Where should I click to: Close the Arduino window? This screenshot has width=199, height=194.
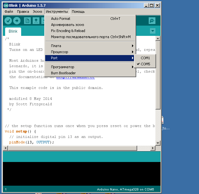(157, 5)
